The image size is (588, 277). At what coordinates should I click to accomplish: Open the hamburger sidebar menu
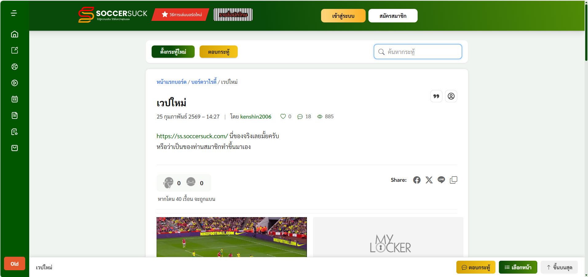coord(14,13)
